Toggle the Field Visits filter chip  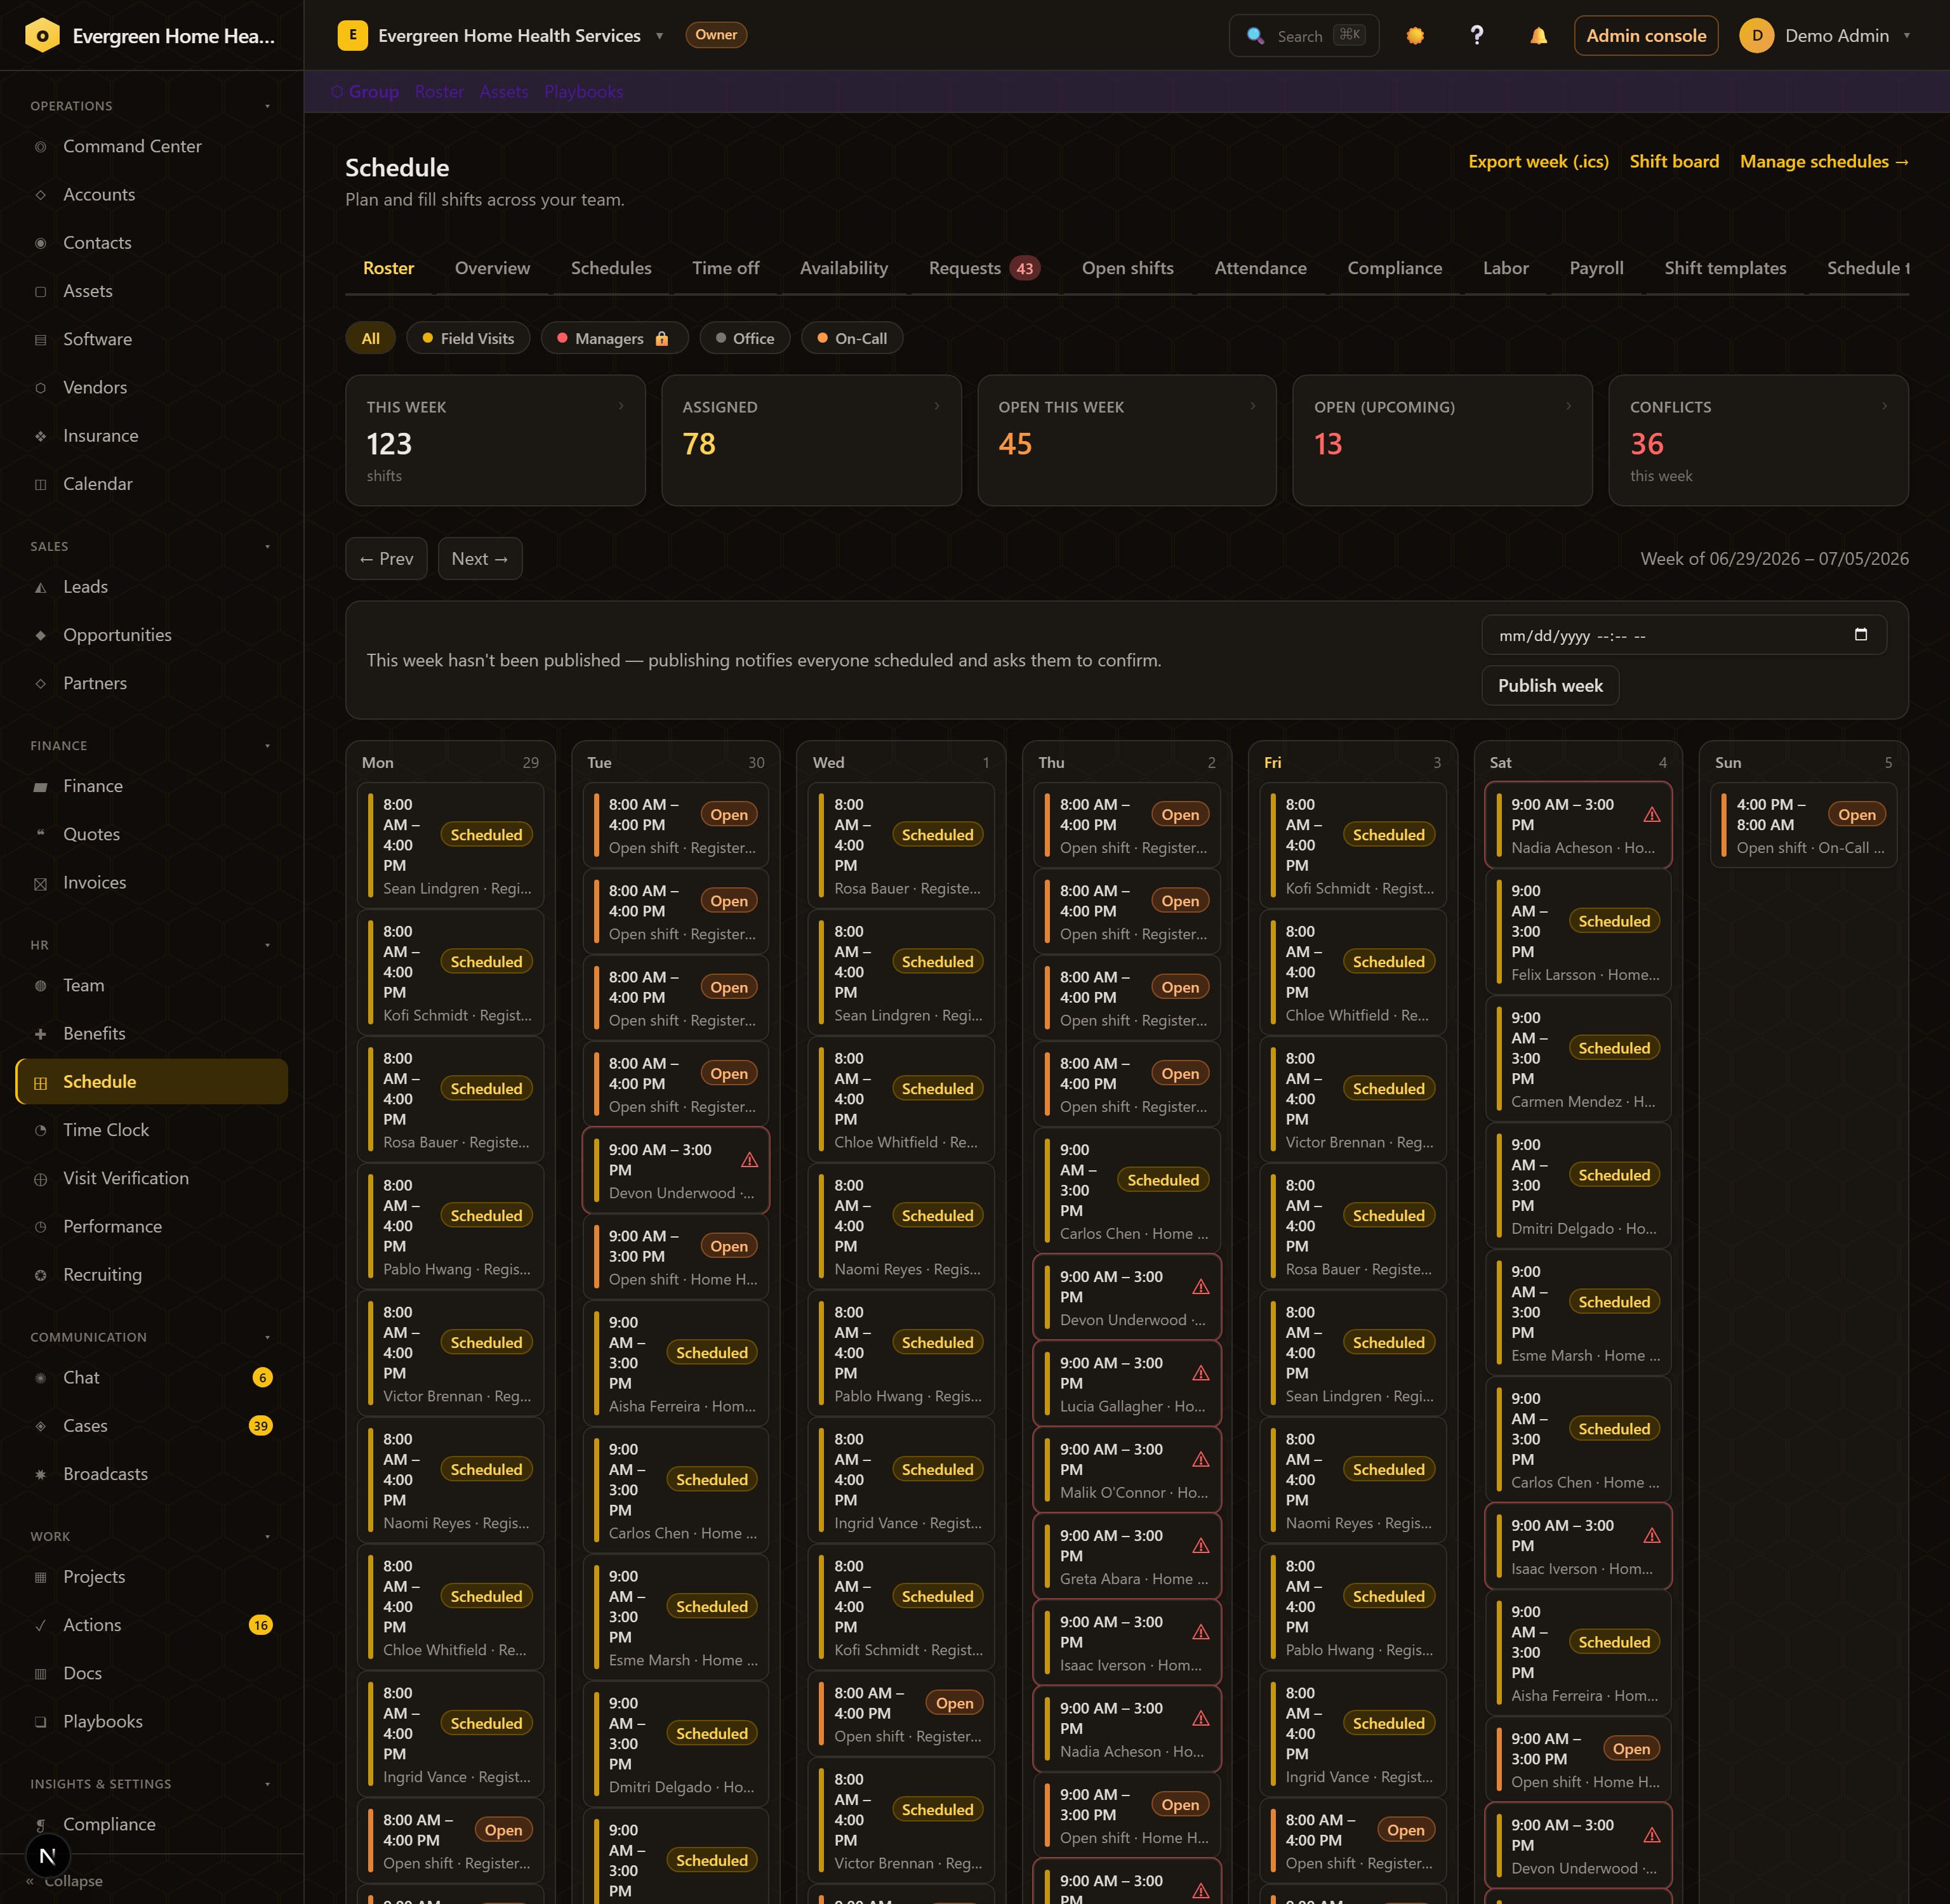(467, 339)
